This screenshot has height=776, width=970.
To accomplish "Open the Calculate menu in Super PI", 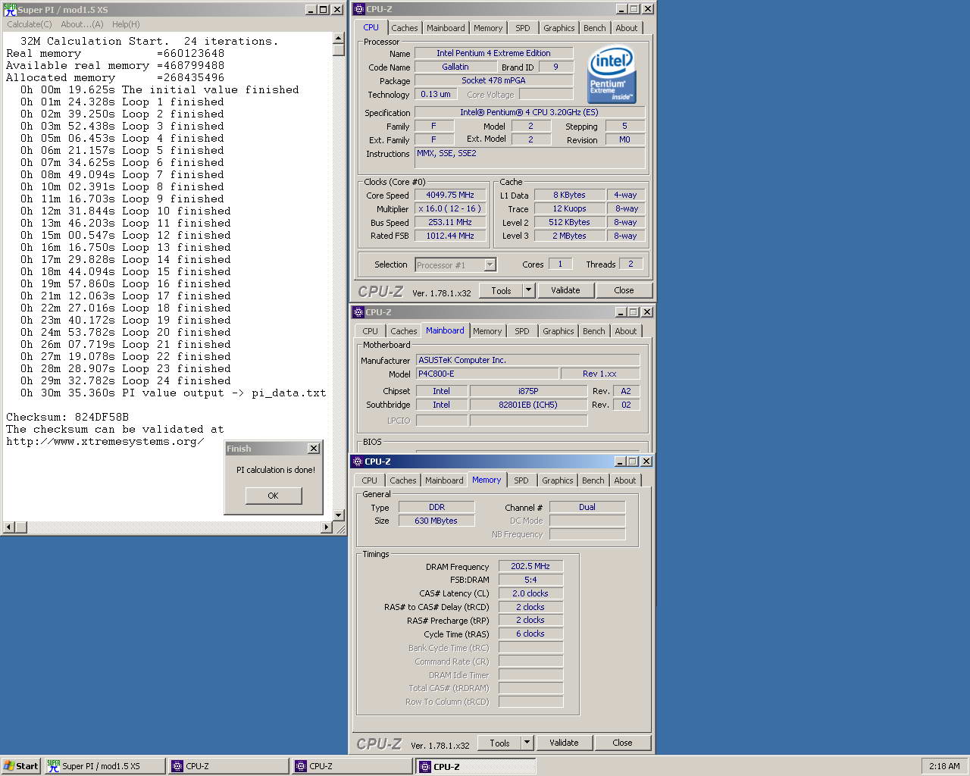I will pyautogui.click(x=30, y=24).
